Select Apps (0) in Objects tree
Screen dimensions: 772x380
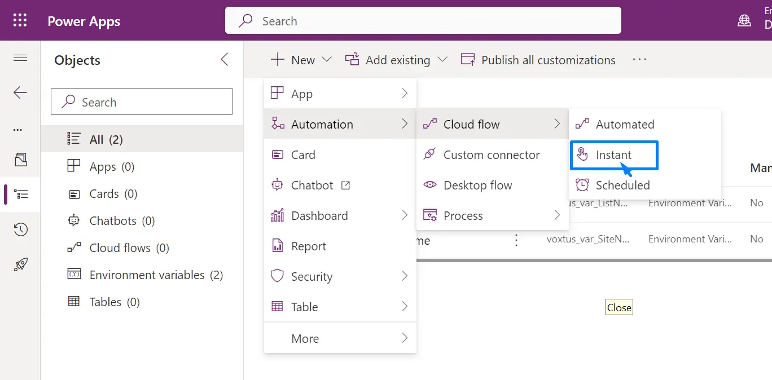[142, 166]
